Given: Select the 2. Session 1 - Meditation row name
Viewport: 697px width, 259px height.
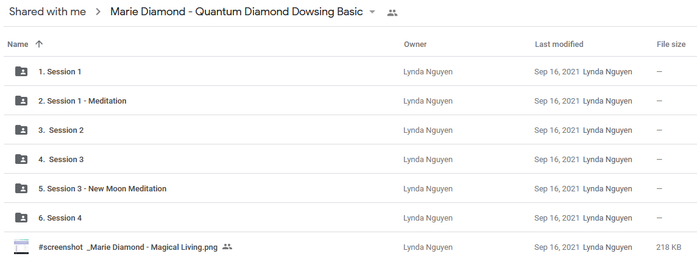Looking at the screenshot, I should [x=82, y=101].
